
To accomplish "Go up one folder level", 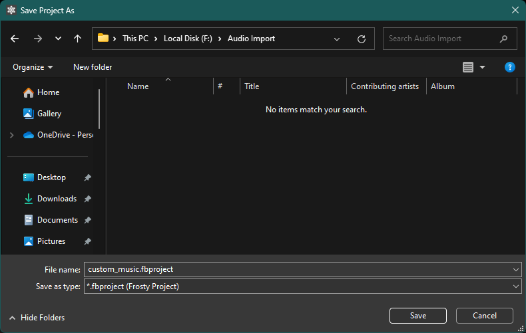I will 77,39.
